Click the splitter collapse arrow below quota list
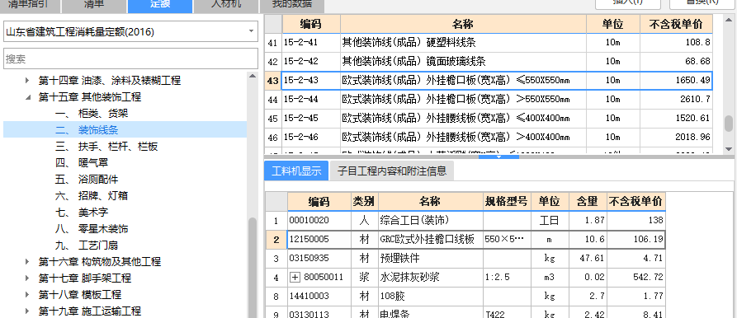 (x=498, y=157)
